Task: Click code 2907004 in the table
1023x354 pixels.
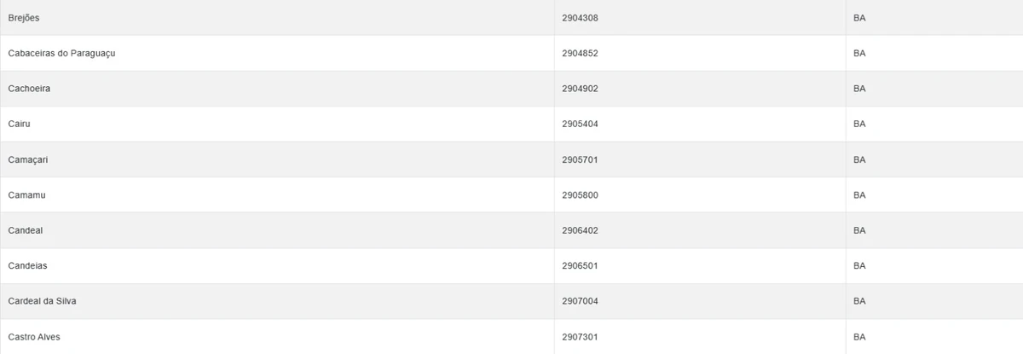Action: tap(580, 301)
